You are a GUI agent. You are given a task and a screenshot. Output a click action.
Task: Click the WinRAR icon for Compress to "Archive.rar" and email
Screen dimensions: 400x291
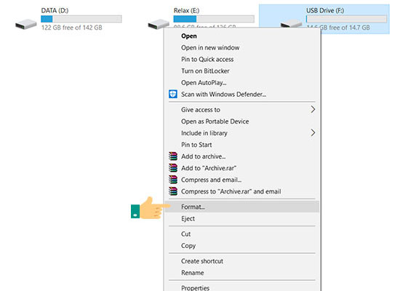coord(173,191)
